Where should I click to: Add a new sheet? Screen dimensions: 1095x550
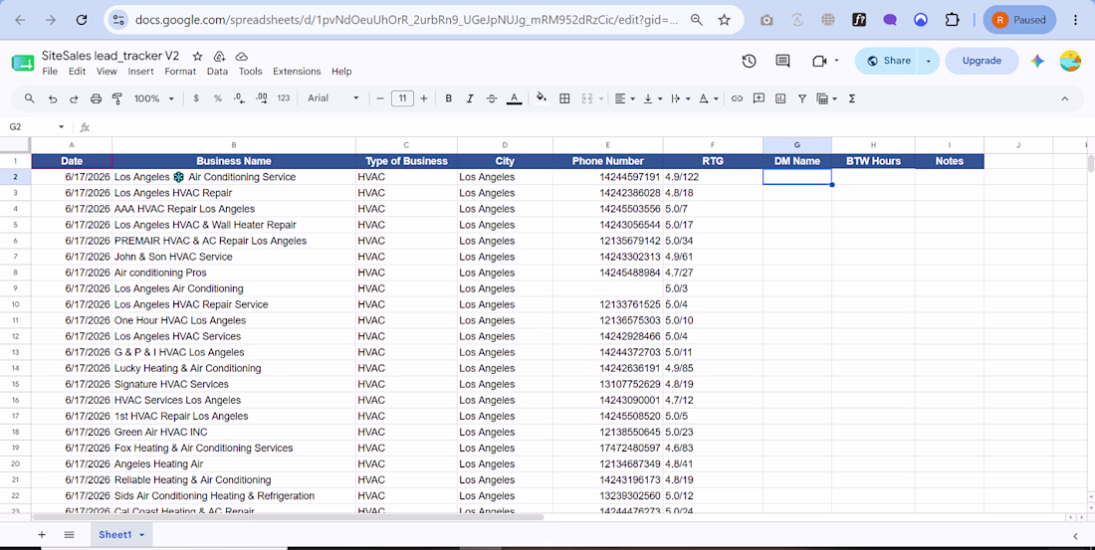click(41, 535)
